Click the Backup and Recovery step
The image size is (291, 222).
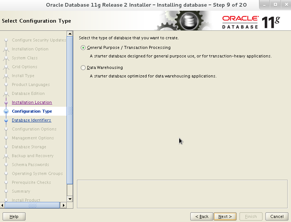[33, 156]
